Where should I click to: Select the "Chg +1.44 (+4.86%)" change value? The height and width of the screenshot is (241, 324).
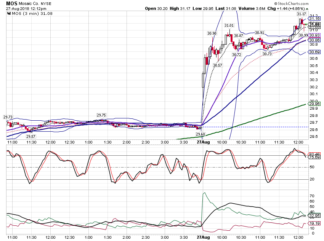pos(286,8)
